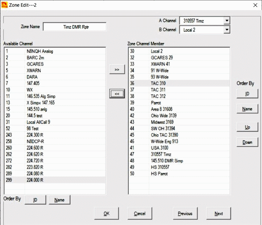Sort available channels by Name
Image resolution: width=262 pixels, height=225 pixels.
pos(60,200)
